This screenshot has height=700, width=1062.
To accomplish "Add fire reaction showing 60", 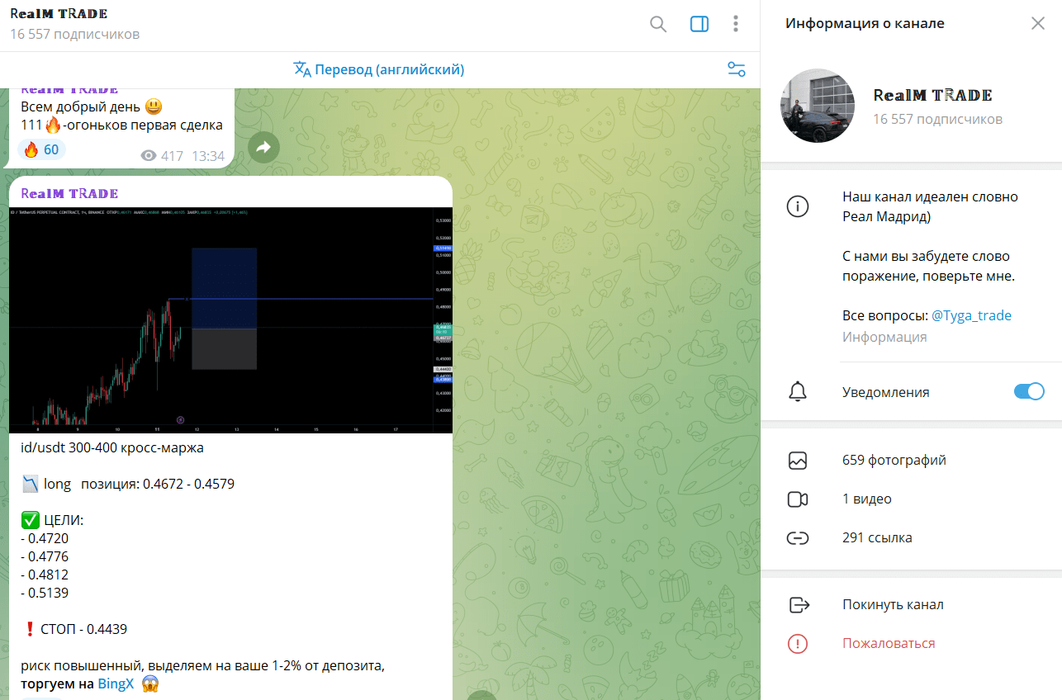I will pyautogui.click(x=41, y=149).
